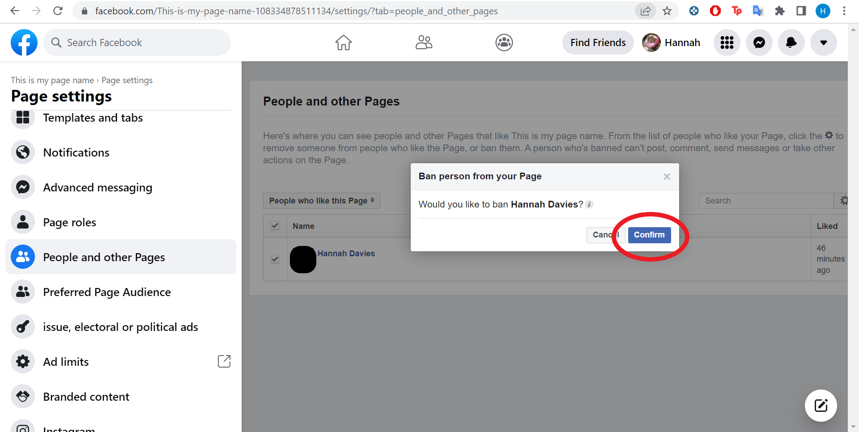This screenshot has width=859, height=432.
Task: Open the Friends icon in top navigation
Action: [x=424, y=42]
